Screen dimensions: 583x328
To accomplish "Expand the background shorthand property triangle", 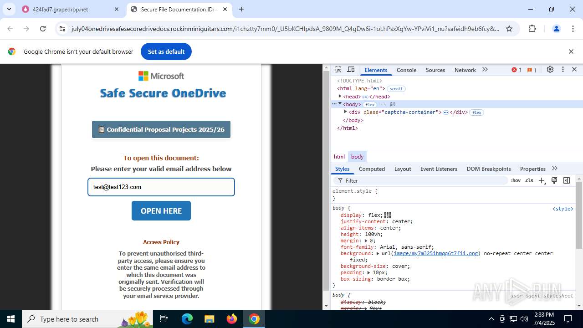I will point(378,253).
